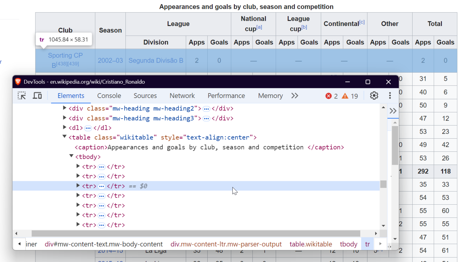Collapse the table.wikitable node

click(64, 137)
